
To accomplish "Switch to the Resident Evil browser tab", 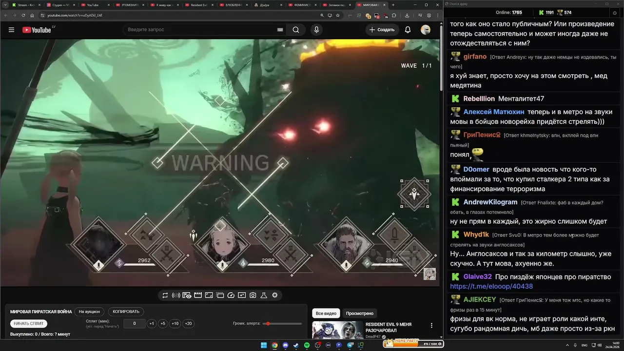I will [199, 5].
